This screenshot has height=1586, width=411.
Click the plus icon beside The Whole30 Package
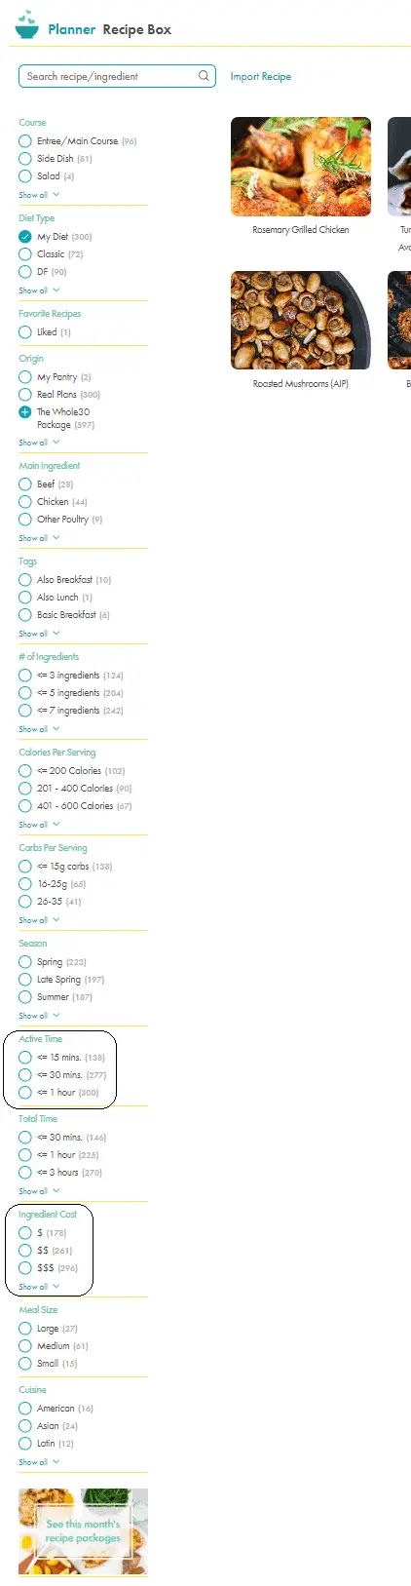coord(25,412)
